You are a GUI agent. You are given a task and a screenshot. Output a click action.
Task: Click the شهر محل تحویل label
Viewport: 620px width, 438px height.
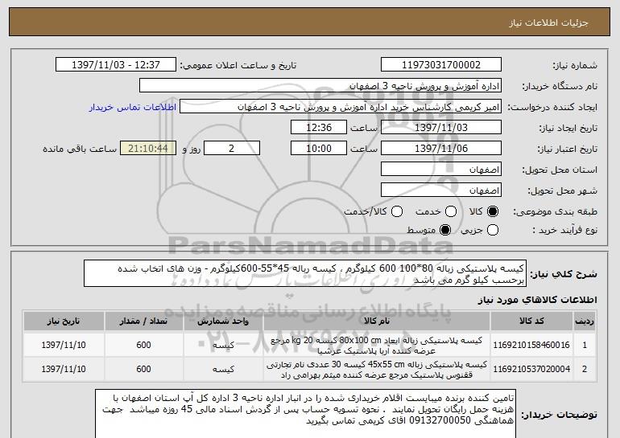562,191
